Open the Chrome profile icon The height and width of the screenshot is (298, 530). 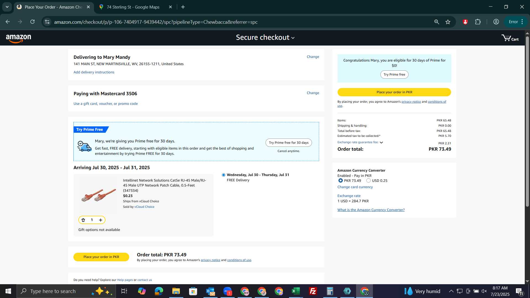tap(496, 22)
